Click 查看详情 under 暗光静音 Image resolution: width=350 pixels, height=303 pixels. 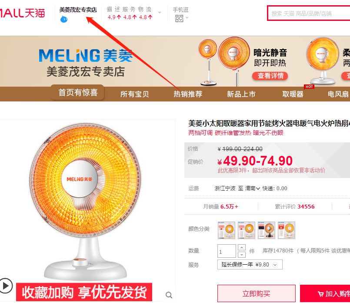270,76
